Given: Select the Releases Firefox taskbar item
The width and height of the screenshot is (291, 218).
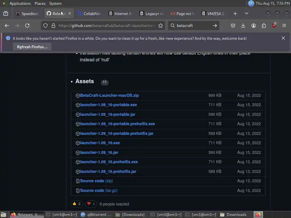Looking at the screenshot, I should pyautogui.click(x=26, y=215).
